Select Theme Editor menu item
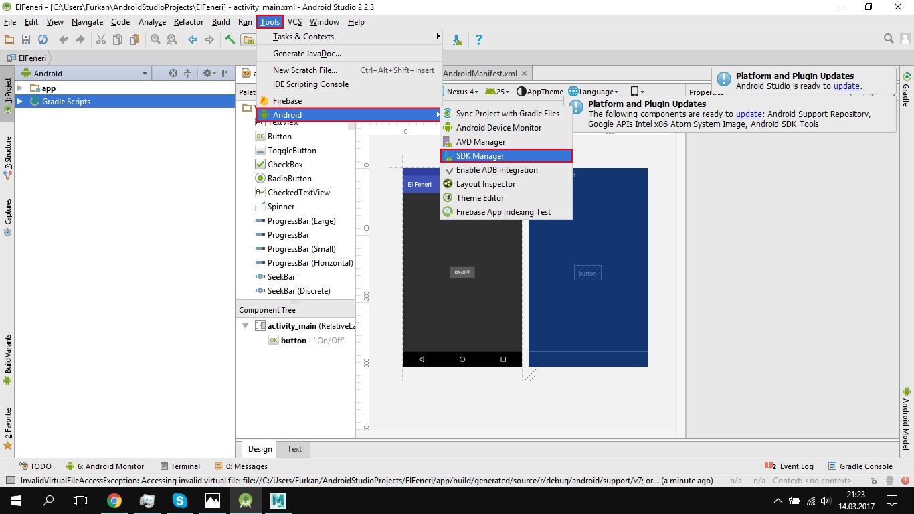914x514 pixels. click(506, 198)
